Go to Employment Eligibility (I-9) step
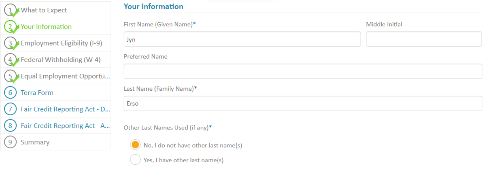This screenshot has width=491, height=175. pyautogui.click(x=61, y=43)
